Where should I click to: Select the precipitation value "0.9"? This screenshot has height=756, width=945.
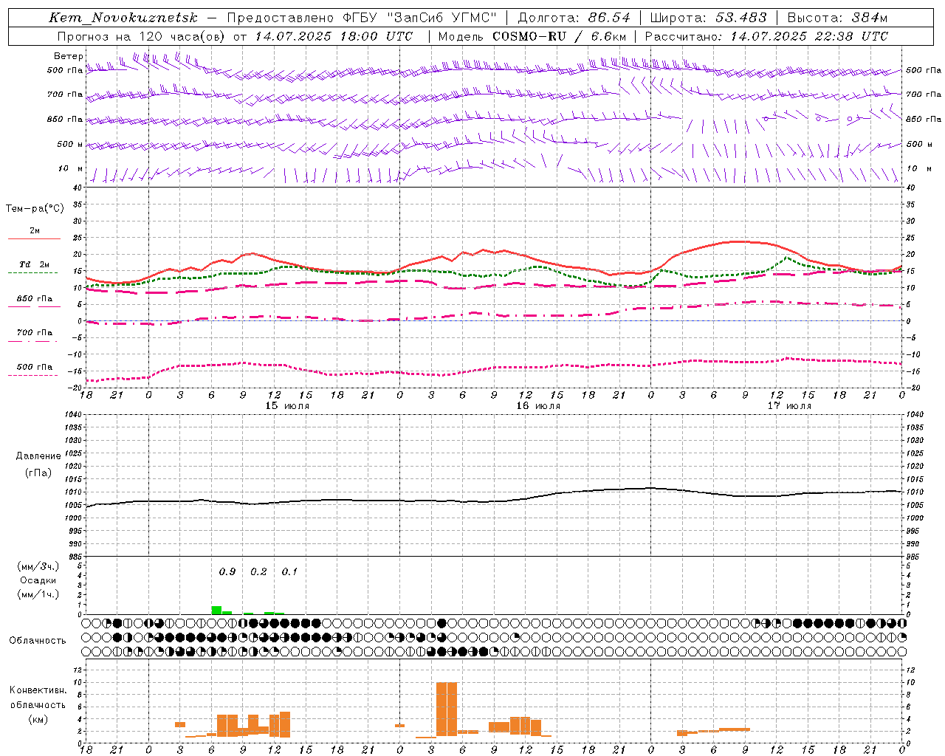(x=227, y=571)
